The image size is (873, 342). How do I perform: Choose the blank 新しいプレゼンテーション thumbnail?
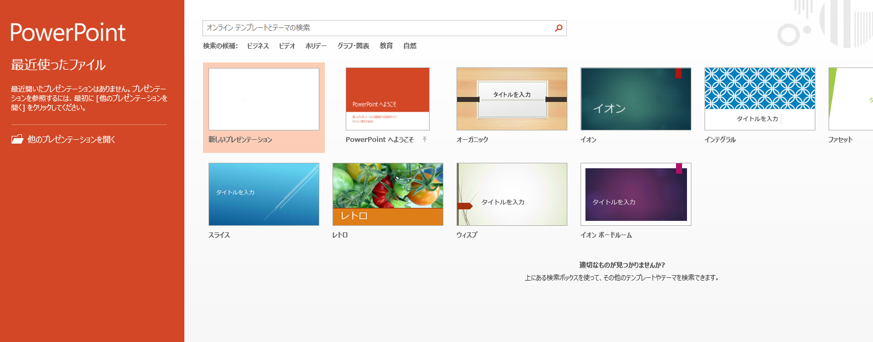[x=264, y=99]
